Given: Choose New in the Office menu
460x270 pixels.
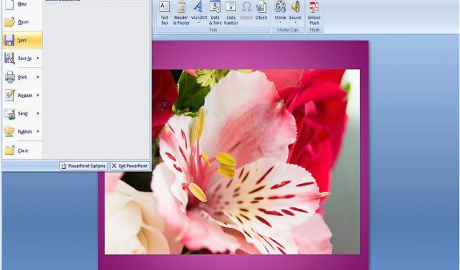Looking at the screenshot, I should pos(22,4).
